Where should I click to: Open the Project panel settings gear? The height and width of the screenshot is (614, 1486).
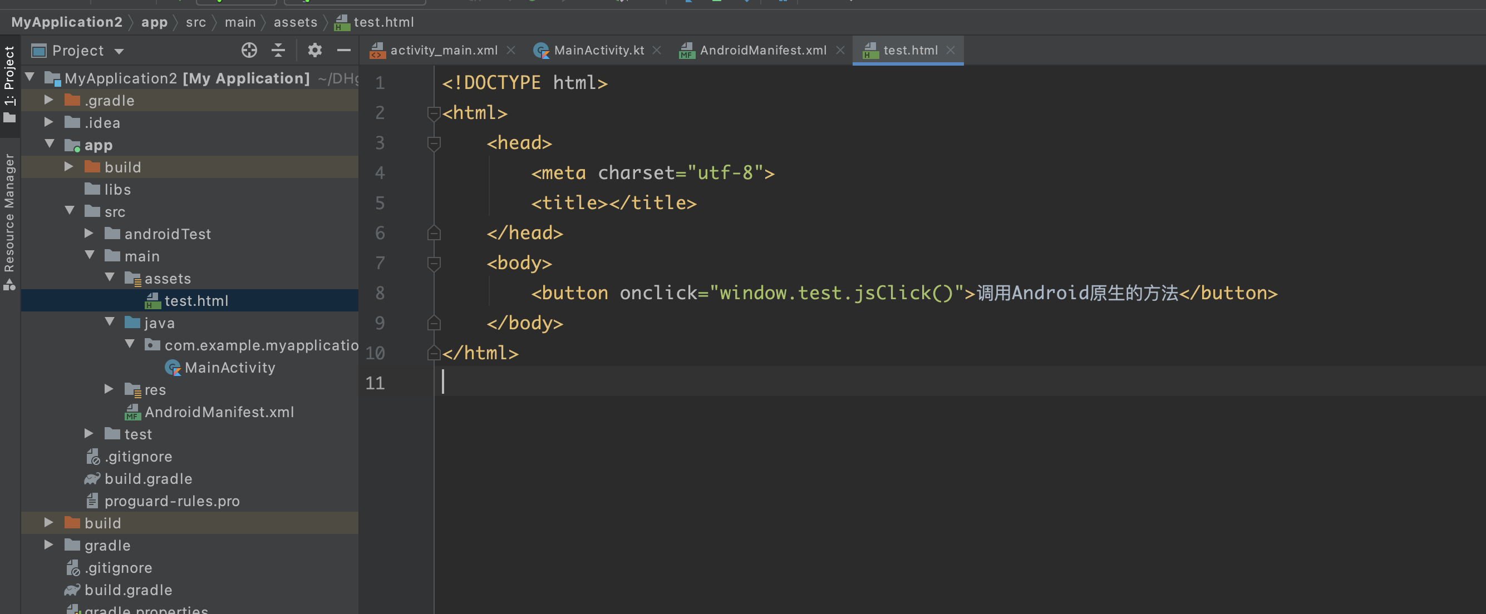click(314, 50)
